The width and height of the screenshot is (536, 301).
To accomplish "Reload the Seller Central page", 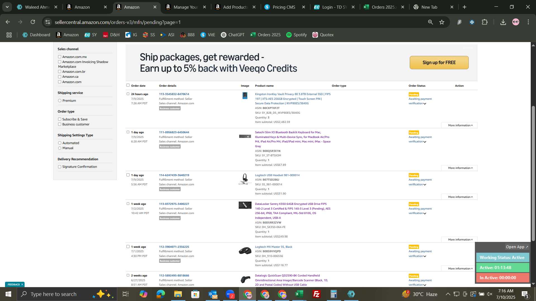I will point(33,22).
